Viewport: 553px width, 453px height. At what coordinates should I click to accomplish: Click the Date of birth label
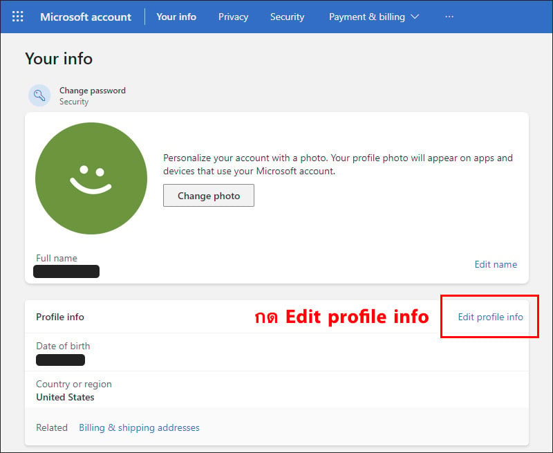point(63,346)
